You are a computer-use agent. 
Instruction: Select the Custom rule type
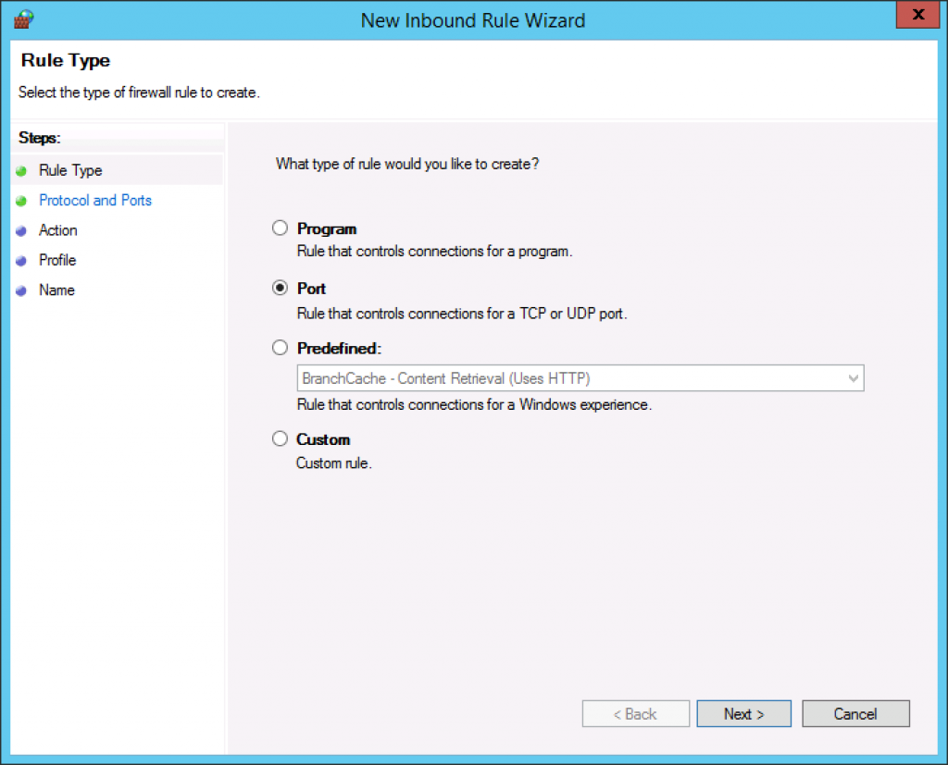pyautogui.click(x=280, y=438)
